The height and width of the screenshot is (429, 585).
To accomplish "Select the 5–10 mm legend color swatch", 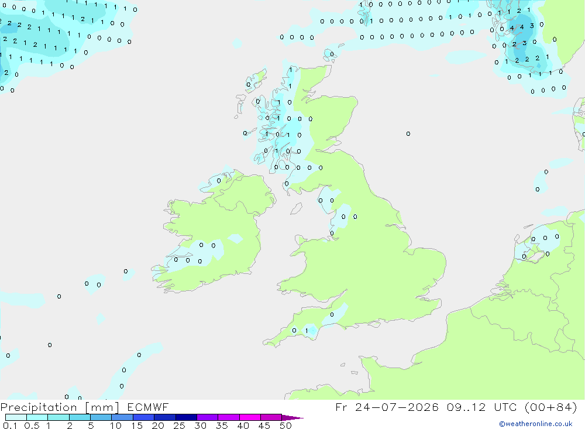I will coord(101,417).
